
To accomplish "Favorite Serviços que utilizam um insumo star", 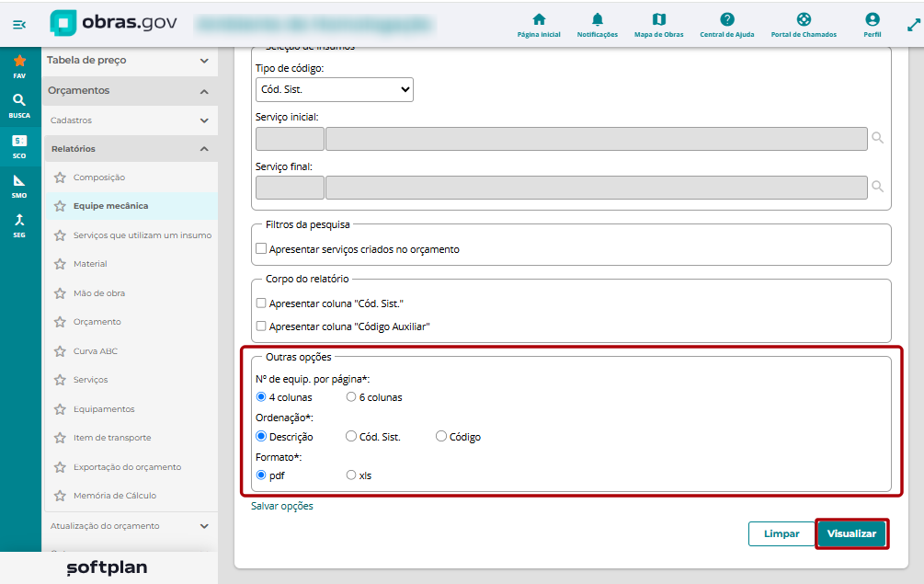I will (60, 235).
